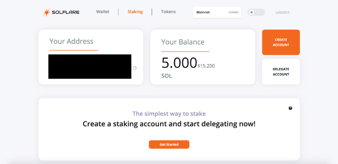Click the $15.200 USD value
This screenshot has height=164, width=338.
coord(206,66)
